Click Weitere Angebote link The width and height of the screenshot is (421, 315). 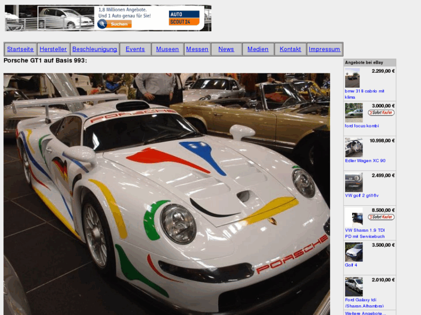point(365,313)
